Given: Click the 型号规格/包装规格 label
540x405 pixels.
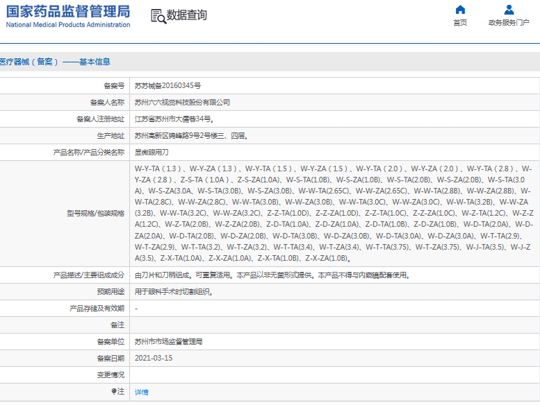Looking at the screenshot, I should tap(95, 214).
